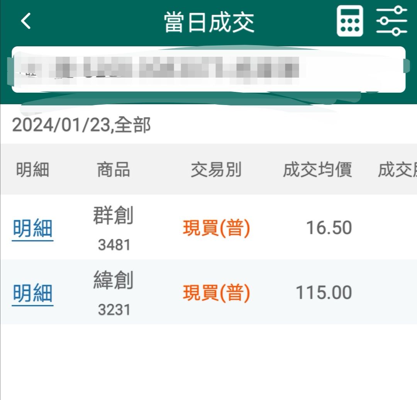Image resolution: width=417 pixels, height=400 pixels.
Task: Click the 交易別 column header
Action: coord(216,169)
